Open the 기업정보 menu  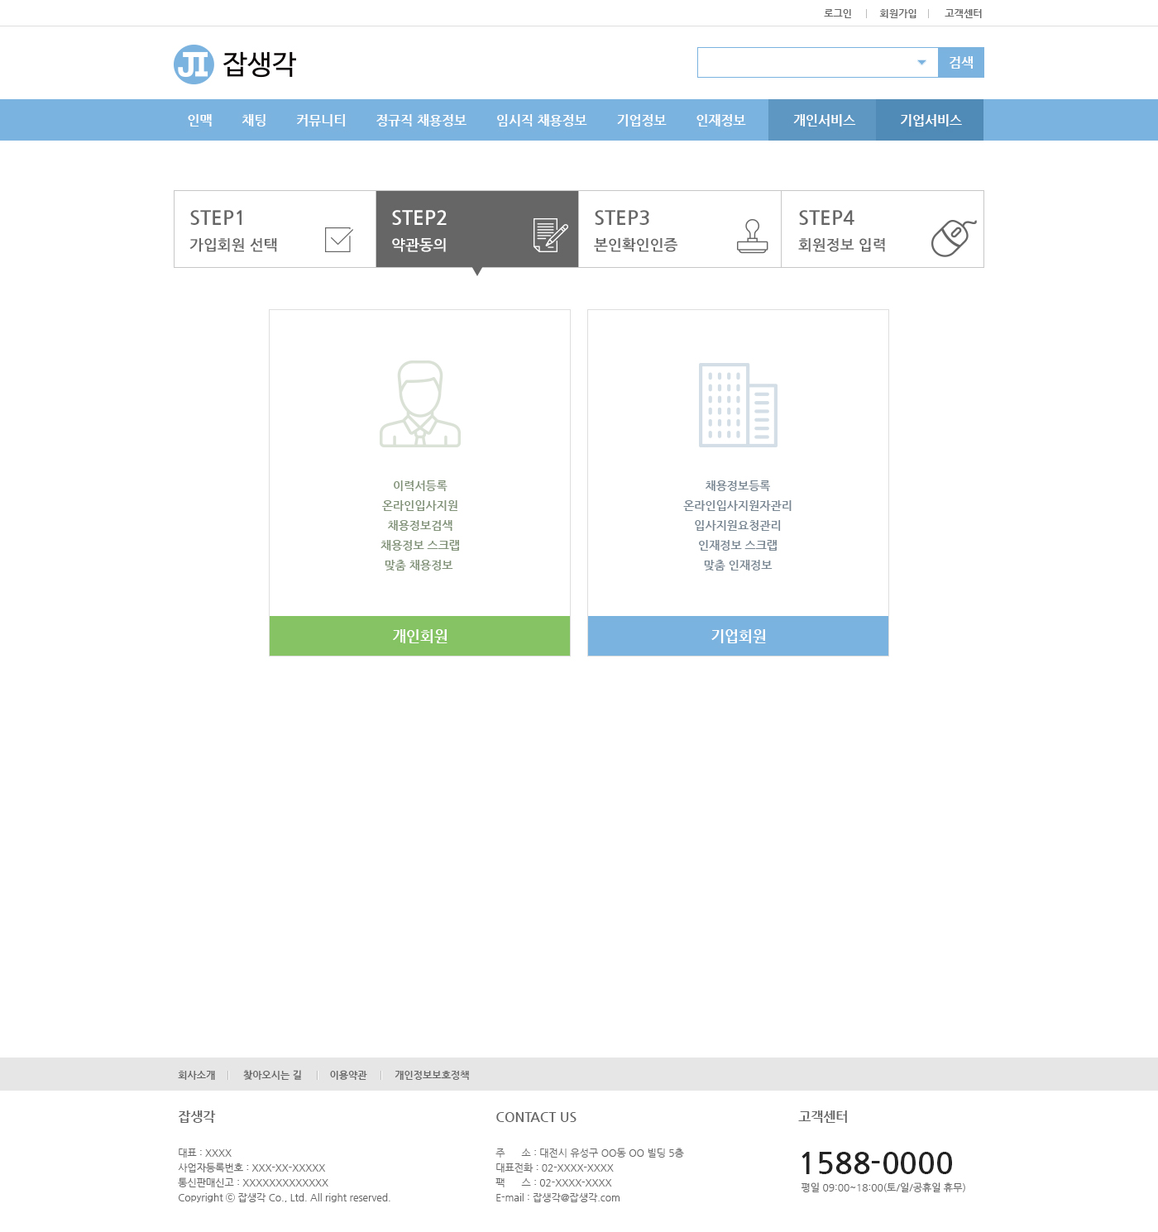coord(642,120)
